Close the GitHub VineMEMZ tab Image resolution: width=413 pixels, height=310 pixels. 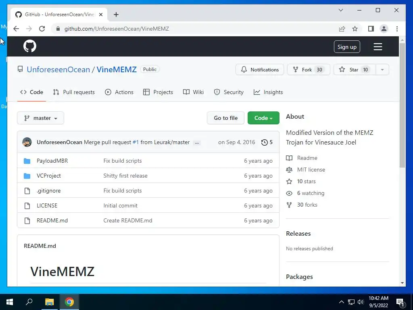coord(100,15)
